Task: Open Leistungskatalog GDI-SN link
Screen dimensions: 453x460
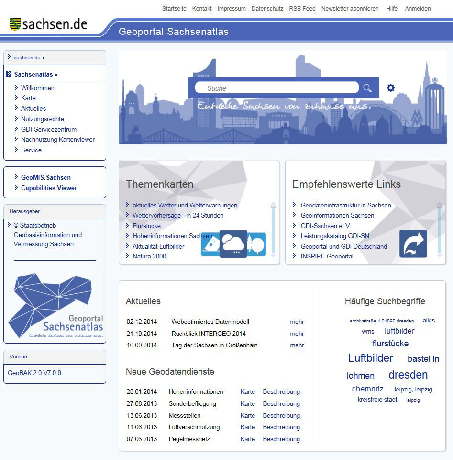Action: pyautogui.click(x=335, y=236)
